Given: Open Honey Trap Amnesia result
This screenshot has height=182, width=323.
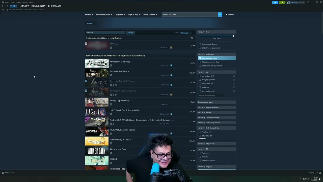Looking at the screenshot, I should (140, 102).
